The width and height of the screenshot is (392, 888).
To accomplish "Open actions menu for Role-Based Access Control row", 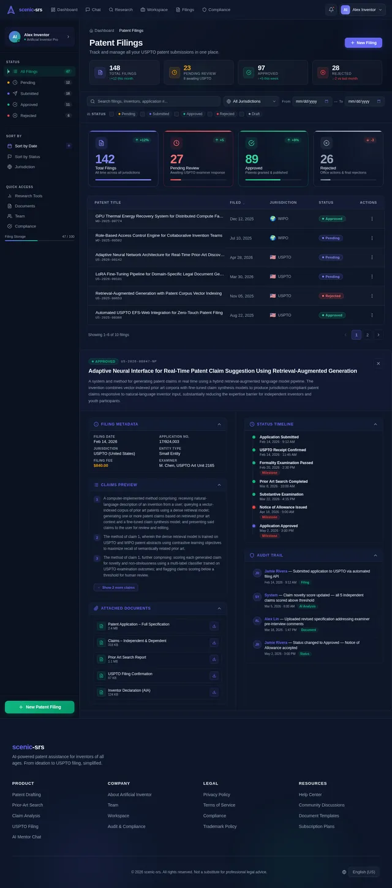I will coord(371,238).
